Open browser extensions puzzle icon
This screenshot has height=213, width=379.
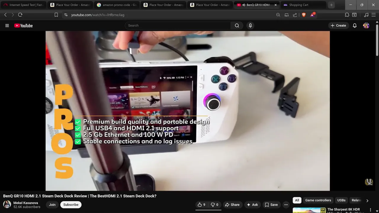point(347,15)
